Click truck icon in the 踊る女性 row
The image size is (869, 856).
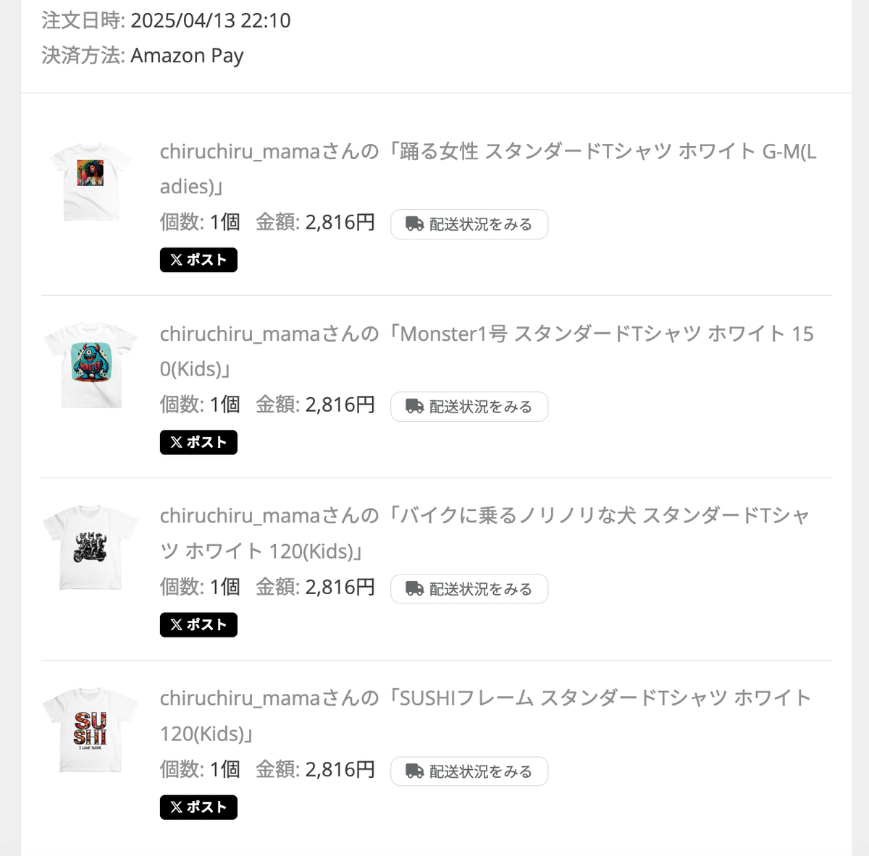(414, 224)
